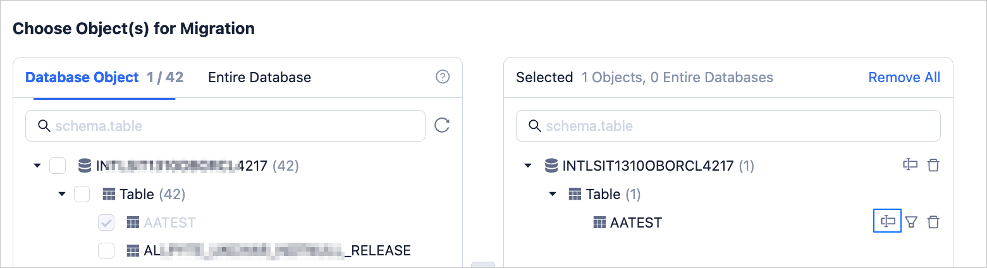Collapse Table (1) in Selected panel
This screenshot has height=268, width=987.
553,194
